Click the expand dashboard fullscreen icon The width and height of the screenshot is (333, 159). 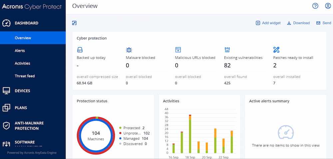(x=74, y=23)
